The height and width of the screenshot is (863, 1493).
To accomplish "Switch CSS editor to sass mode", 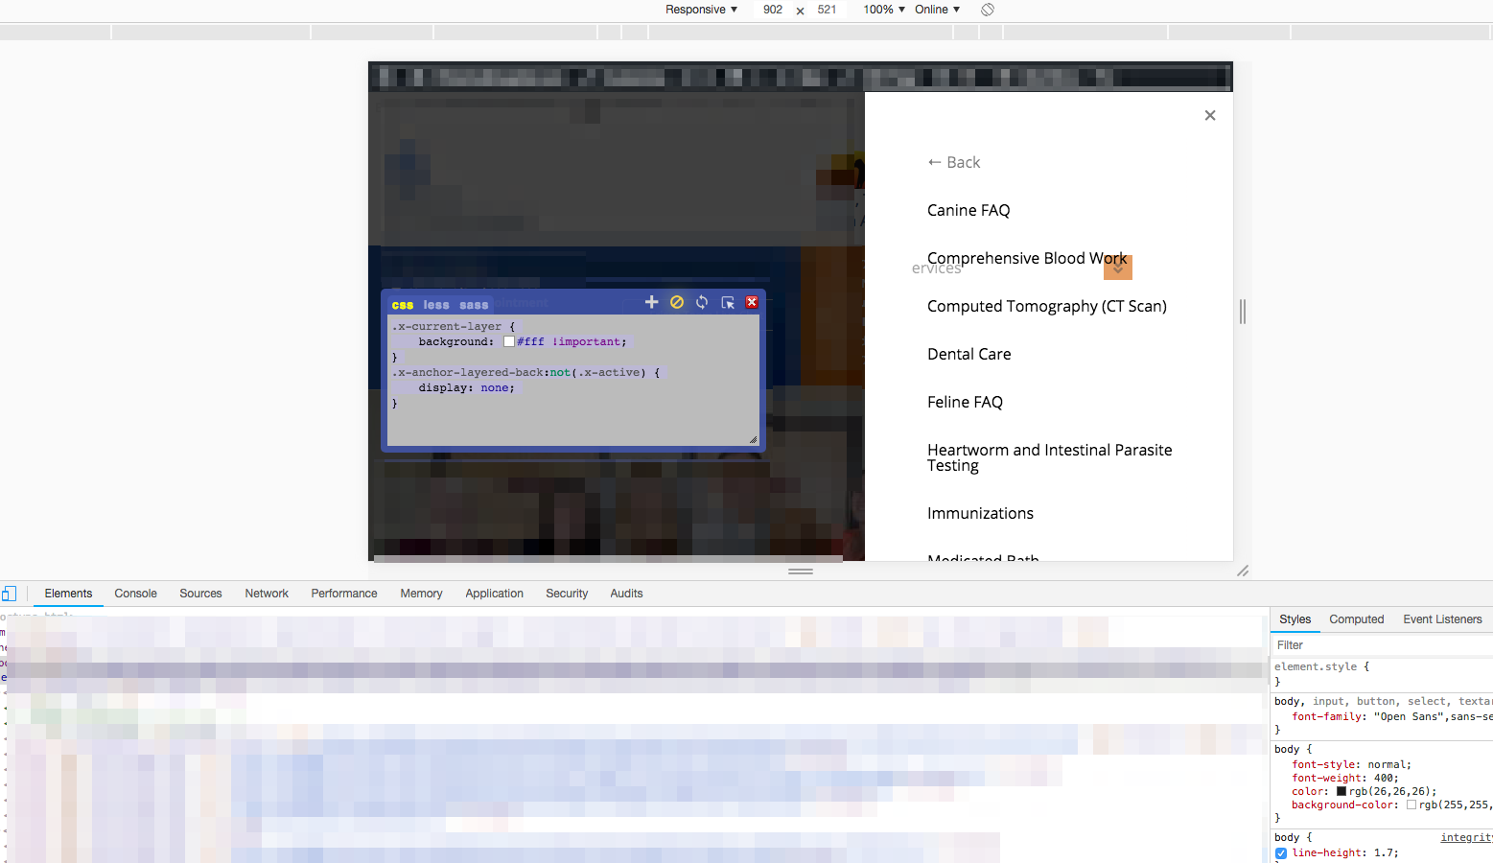I will (474, 305).
